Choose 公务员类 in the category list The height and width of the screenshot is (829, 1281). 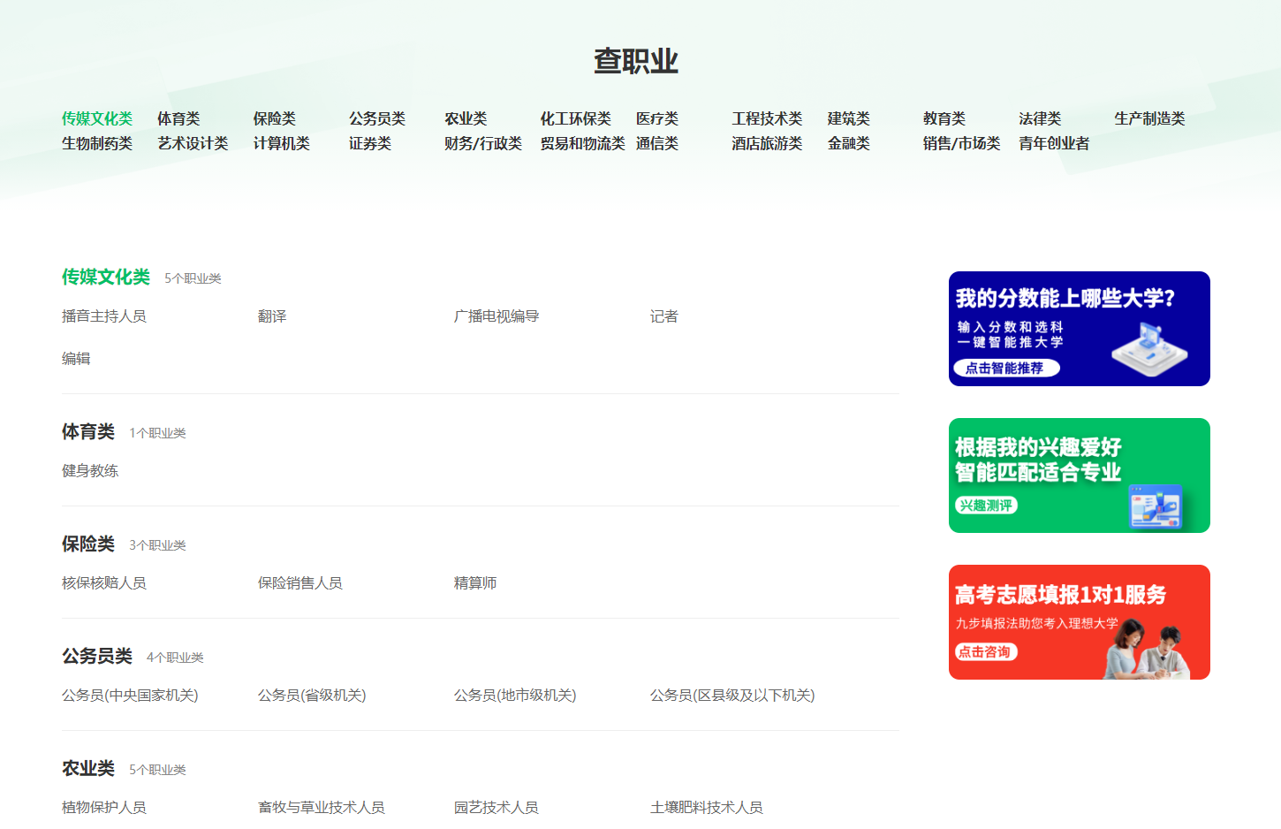(x=377, y=118)
